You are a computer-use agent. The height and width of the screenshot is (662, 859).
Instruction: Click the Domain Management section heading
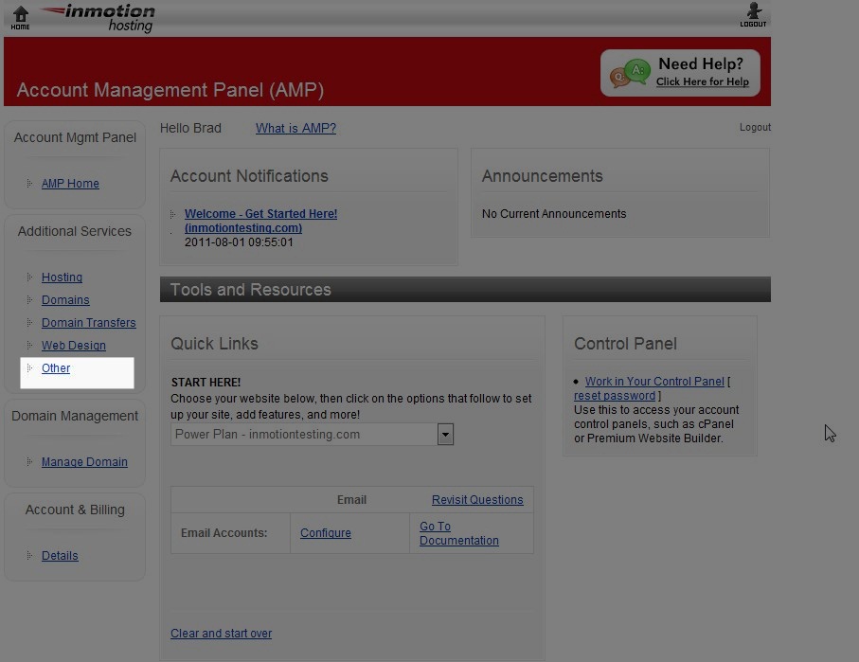point(75,416)
